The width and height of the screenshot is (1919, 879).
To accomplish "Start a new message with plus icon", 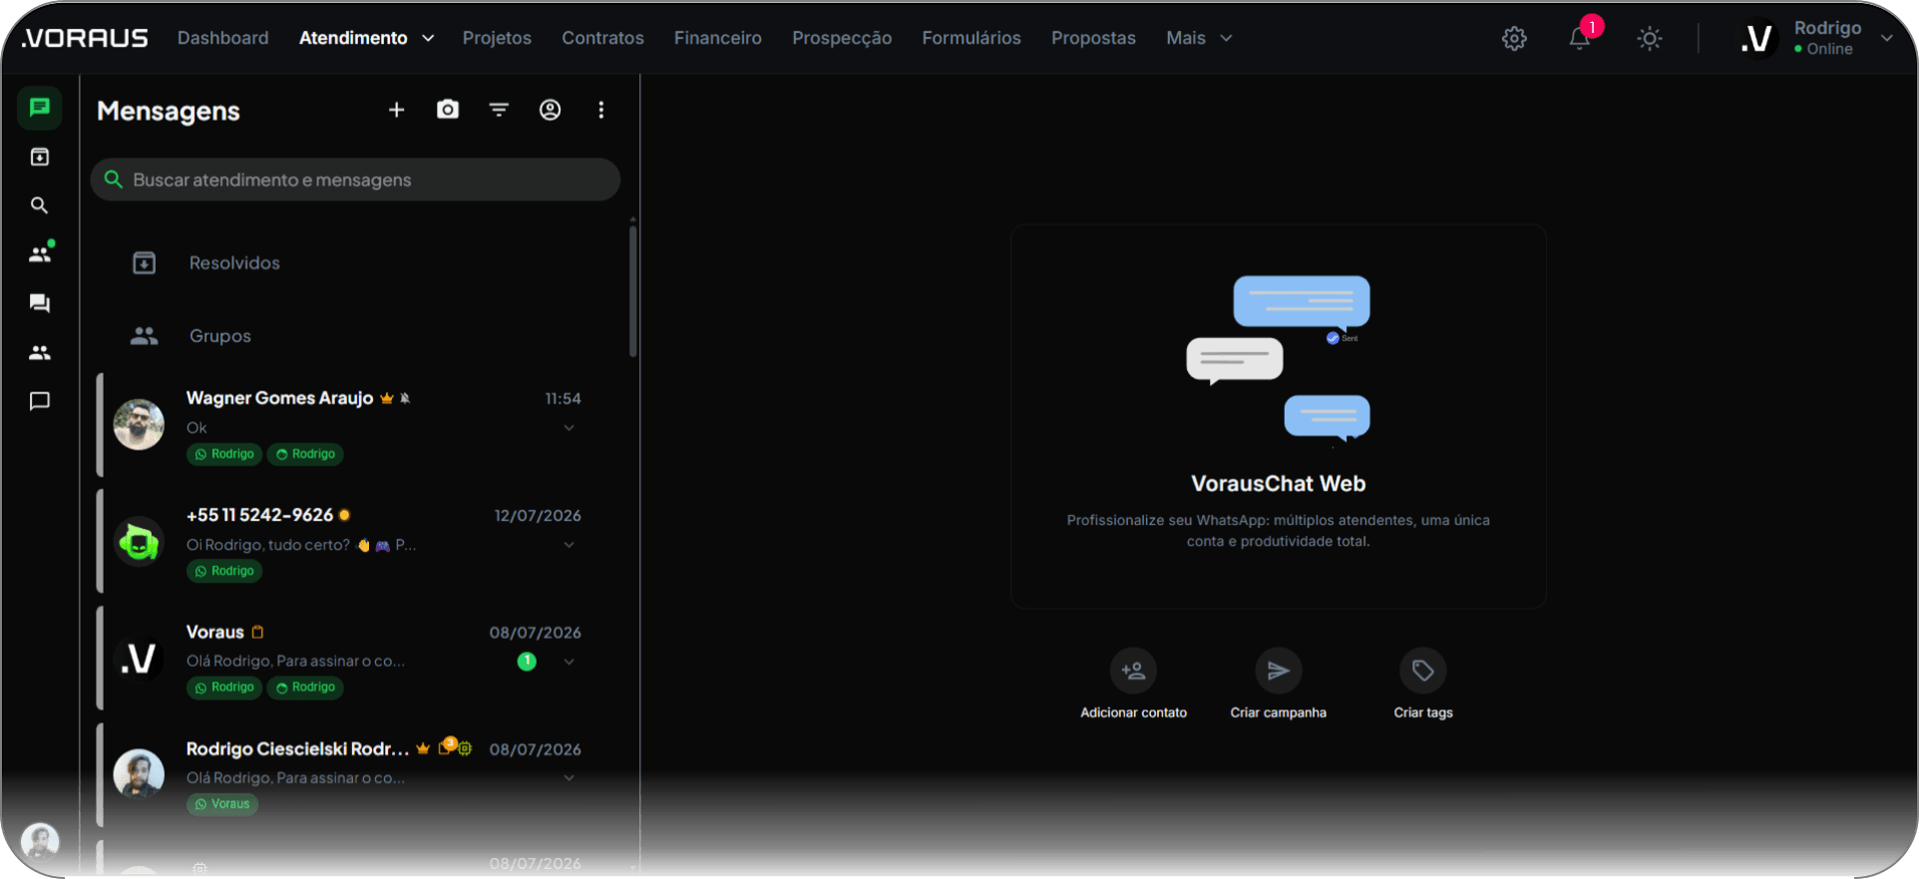I will pyautogui.click(x=397, y=110).
